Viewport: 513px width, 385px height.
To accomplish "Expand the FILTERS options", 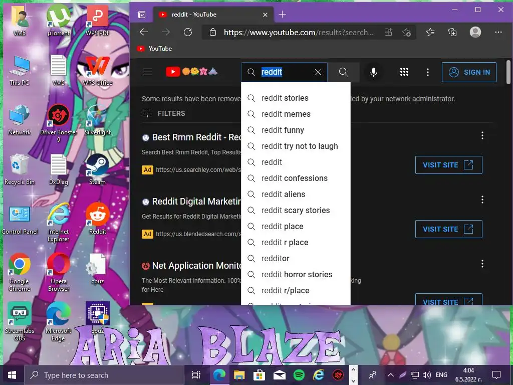I will pyautogui.click(x=164, y=113).
